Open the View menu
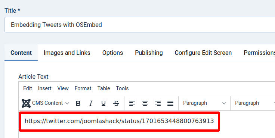The image size is (275, 138). pos(63,88)
